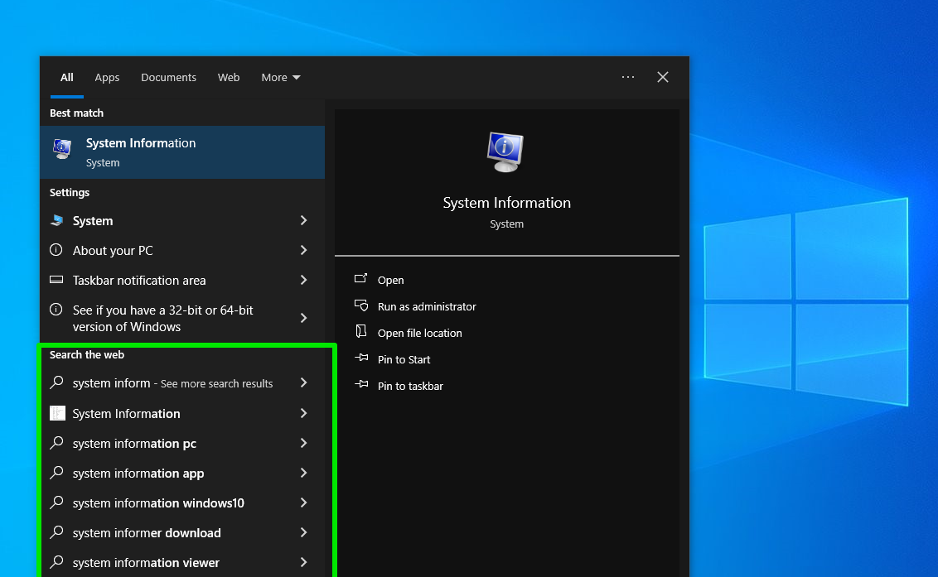938x577 pixels.
Task: Expand the System settings chevron
Action: click(x=303, y=221)
